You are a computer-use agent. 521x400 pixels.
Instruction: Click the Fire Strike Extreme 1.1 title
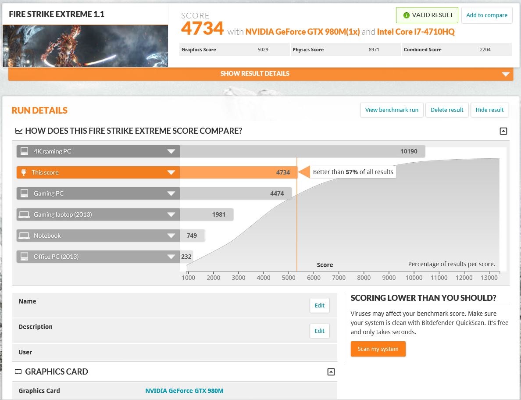57,14
